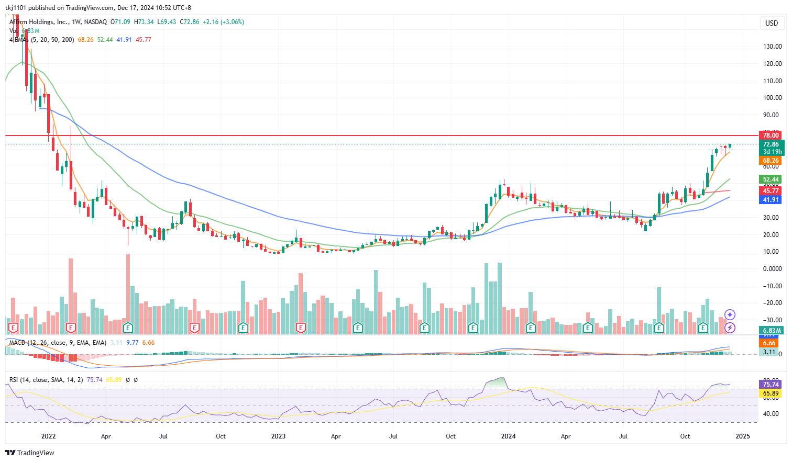Click the green November 2022 earnings marker
The image size is (792, 462).
(x=243, y=328)
